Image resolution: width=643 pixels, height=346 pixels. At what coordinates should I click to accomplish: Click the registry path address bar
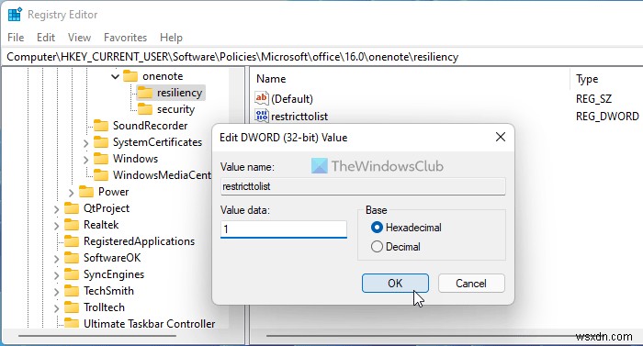pos(321,57)
